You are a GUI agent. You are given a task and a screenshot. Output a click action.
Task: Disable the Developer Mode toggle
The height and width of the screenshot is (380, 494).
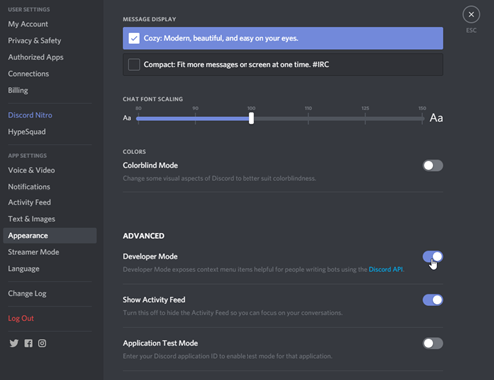pyautogui.click(x=433, y=256)
